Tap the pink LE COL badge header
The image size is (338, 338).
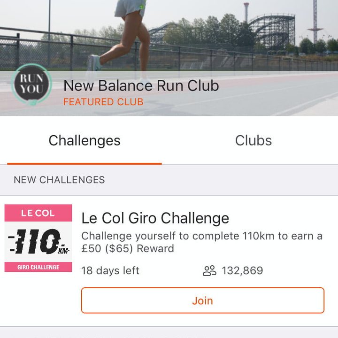[38, 213]
